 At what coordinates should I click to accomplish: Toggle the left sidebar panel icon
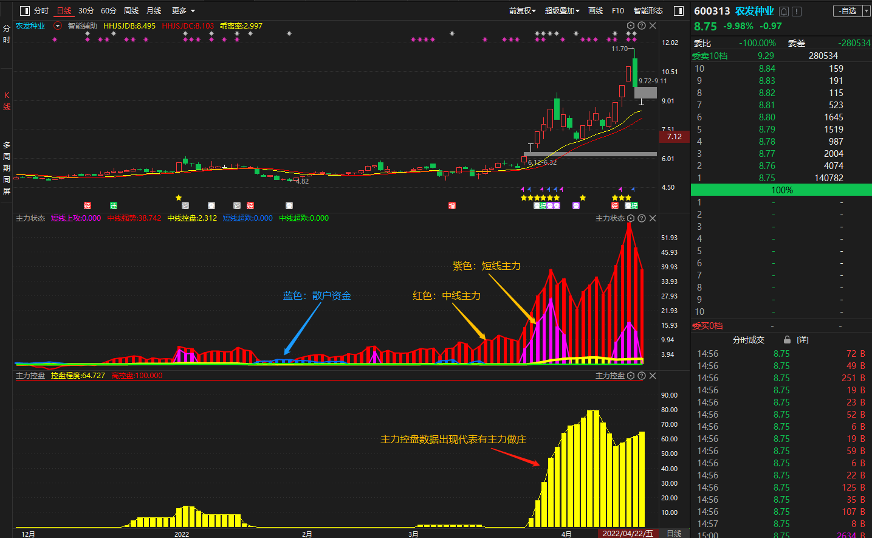25,11
